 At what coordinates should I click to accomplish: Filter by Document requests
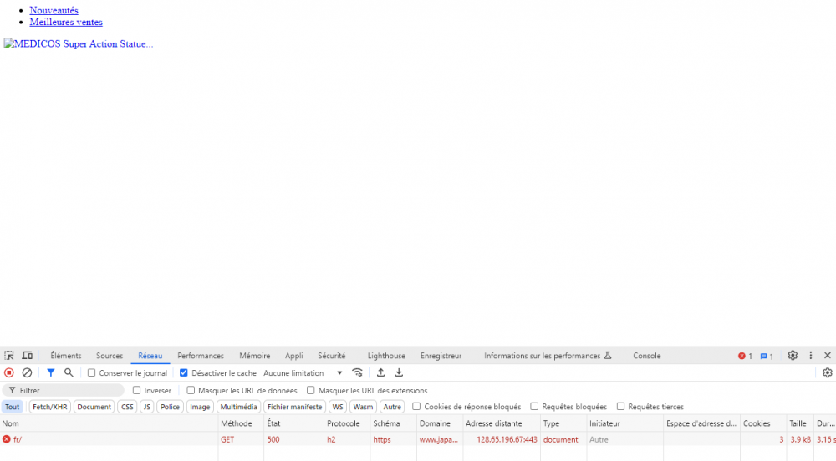(94, 407)
